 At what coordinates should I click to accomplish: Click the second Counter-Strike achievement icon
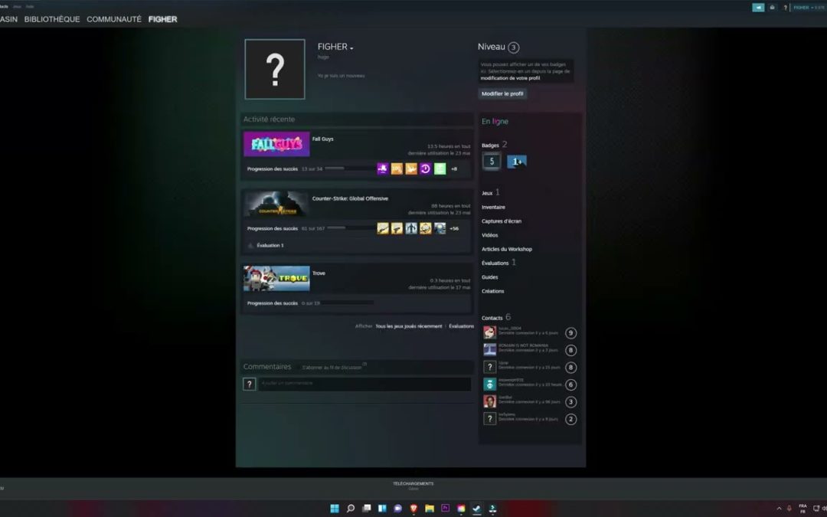tap(397, 228)
